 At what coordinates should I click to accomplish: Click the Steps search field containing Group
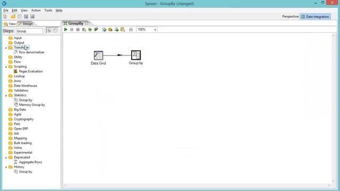pos(30,31)
